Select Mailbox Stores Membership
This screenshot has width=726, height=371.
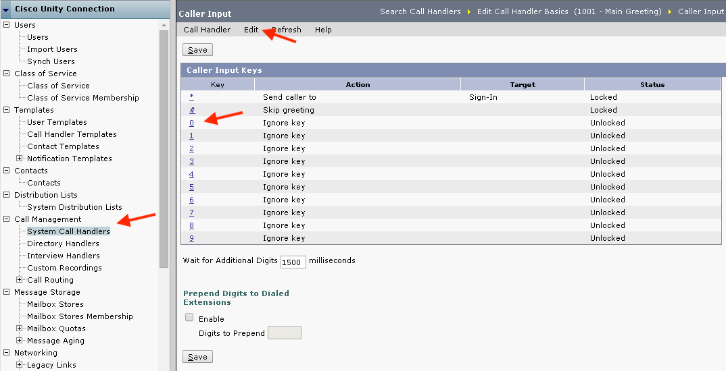tap(80, 316)
